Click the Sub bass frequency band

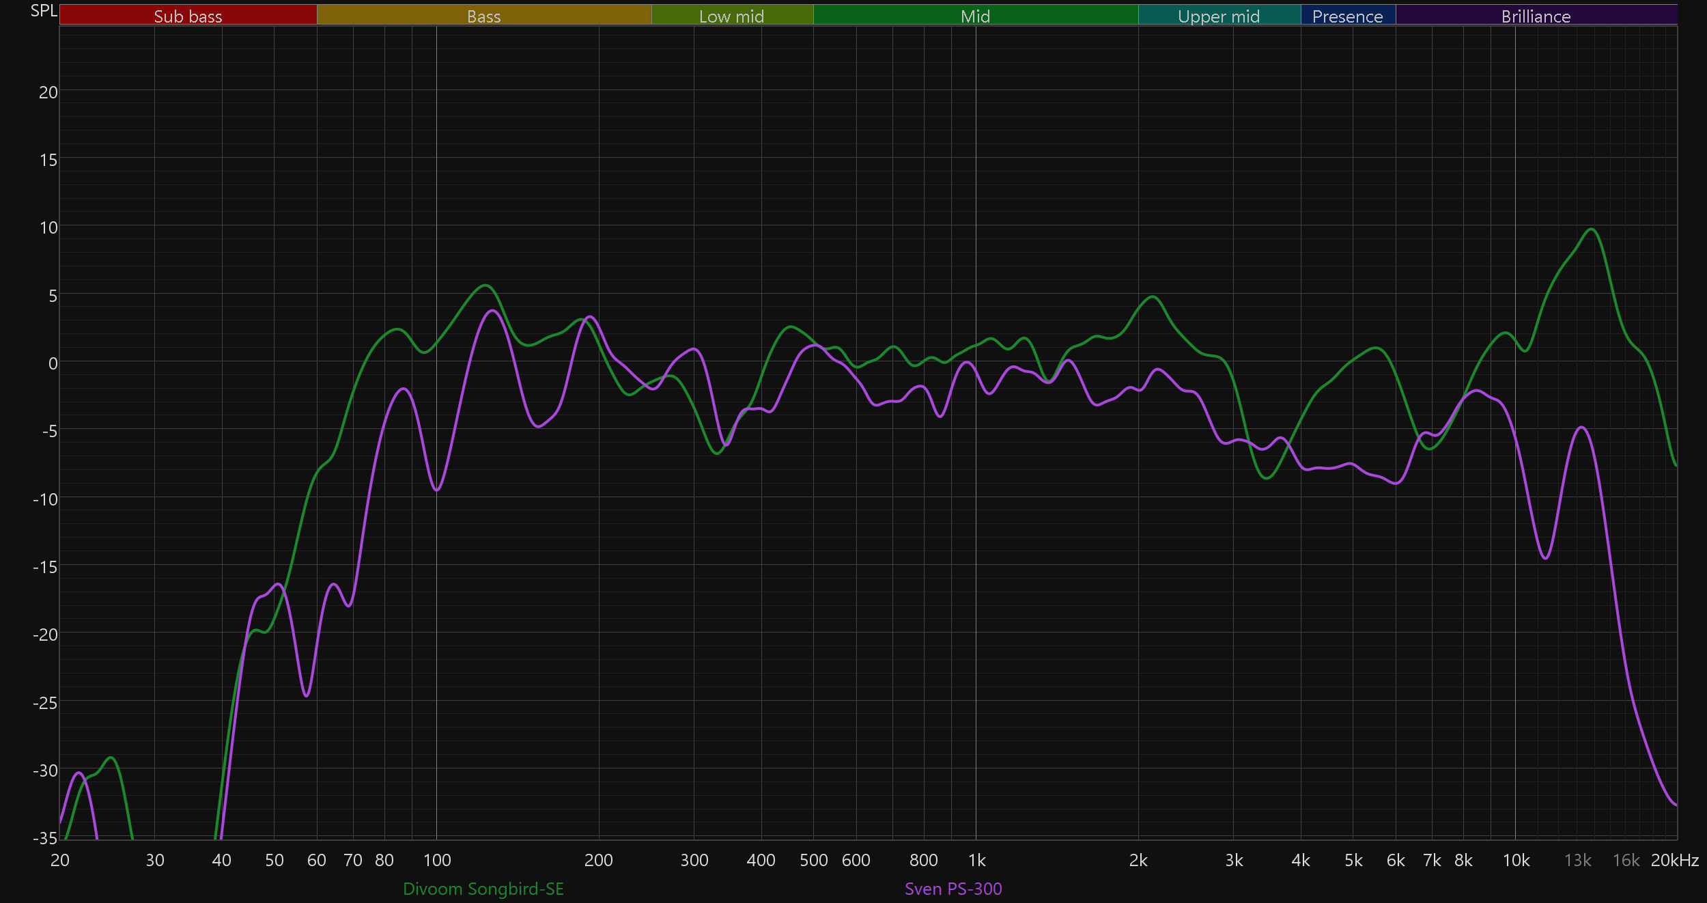tap(188, 16)
